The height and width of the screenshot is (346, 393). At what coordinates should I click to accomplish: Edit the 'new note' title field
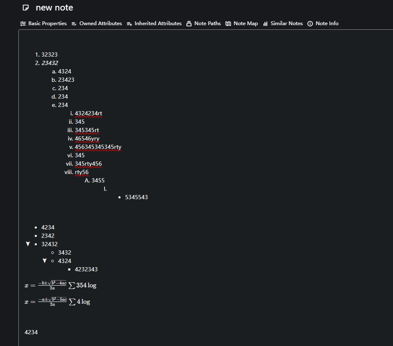coord(54,8)
